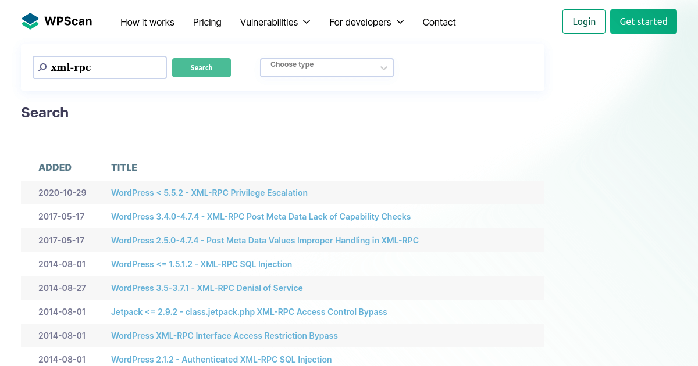698x366 pixels.
Task: Expand the Vulnerabilities menu
Action: (275, 22)
